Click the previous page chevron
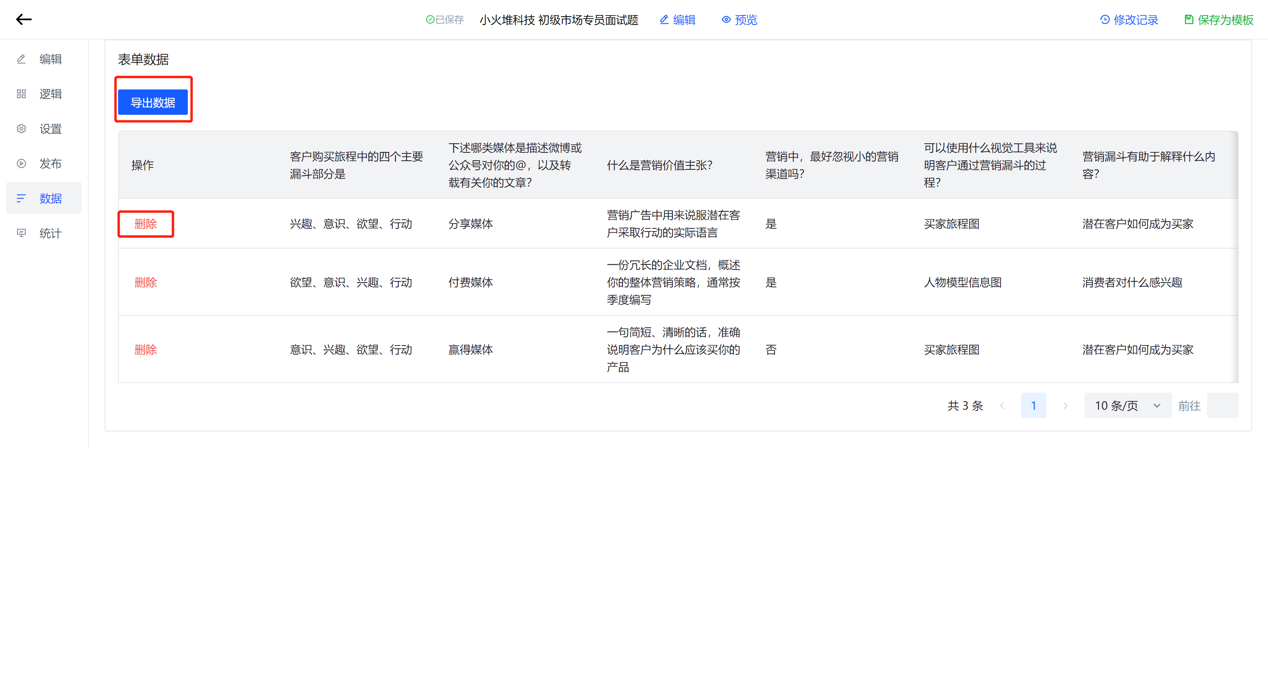 (1002, 406)
